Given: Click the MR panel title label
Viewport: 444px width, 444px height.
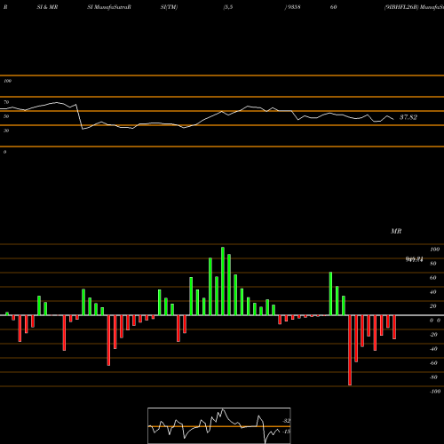Looking at the screenshot, I should click(396, 231).
